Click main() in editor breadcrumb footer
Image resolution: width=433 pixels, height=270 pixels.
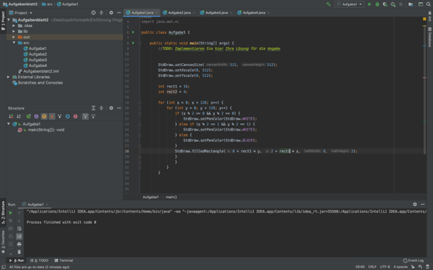(171, 197)
